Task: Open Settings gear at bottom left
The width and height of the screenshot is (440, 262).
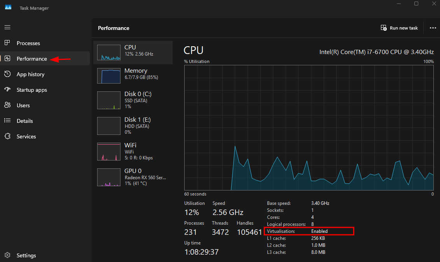Action: tap(7, 255)
